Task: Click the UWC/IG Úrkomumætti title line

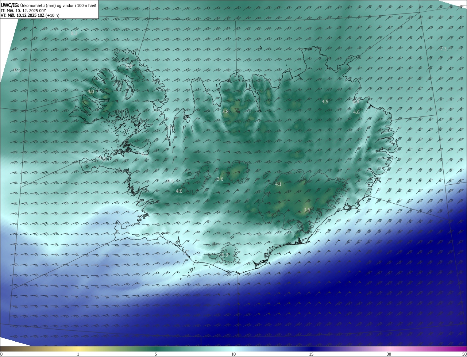Action: [48, 5]
